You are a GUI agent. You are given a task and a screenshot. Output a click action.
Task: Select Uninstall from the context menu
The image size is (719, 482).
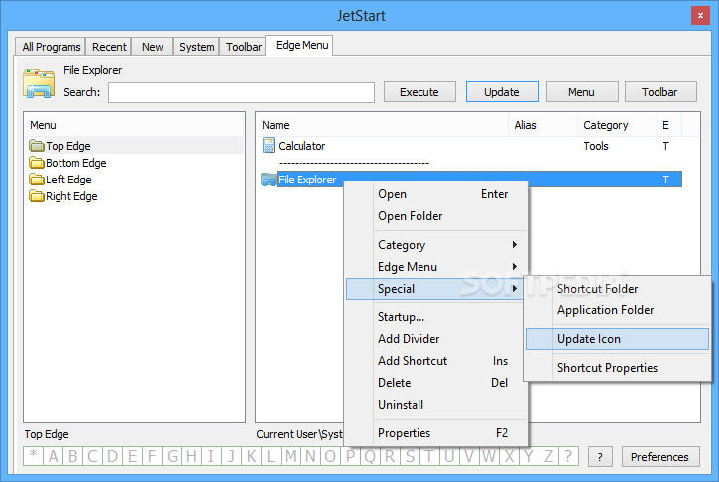435,405
